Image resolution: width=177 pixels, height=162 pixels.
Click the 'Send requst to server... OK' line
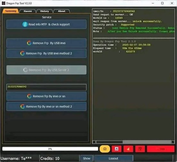click(x=113, y=15)
